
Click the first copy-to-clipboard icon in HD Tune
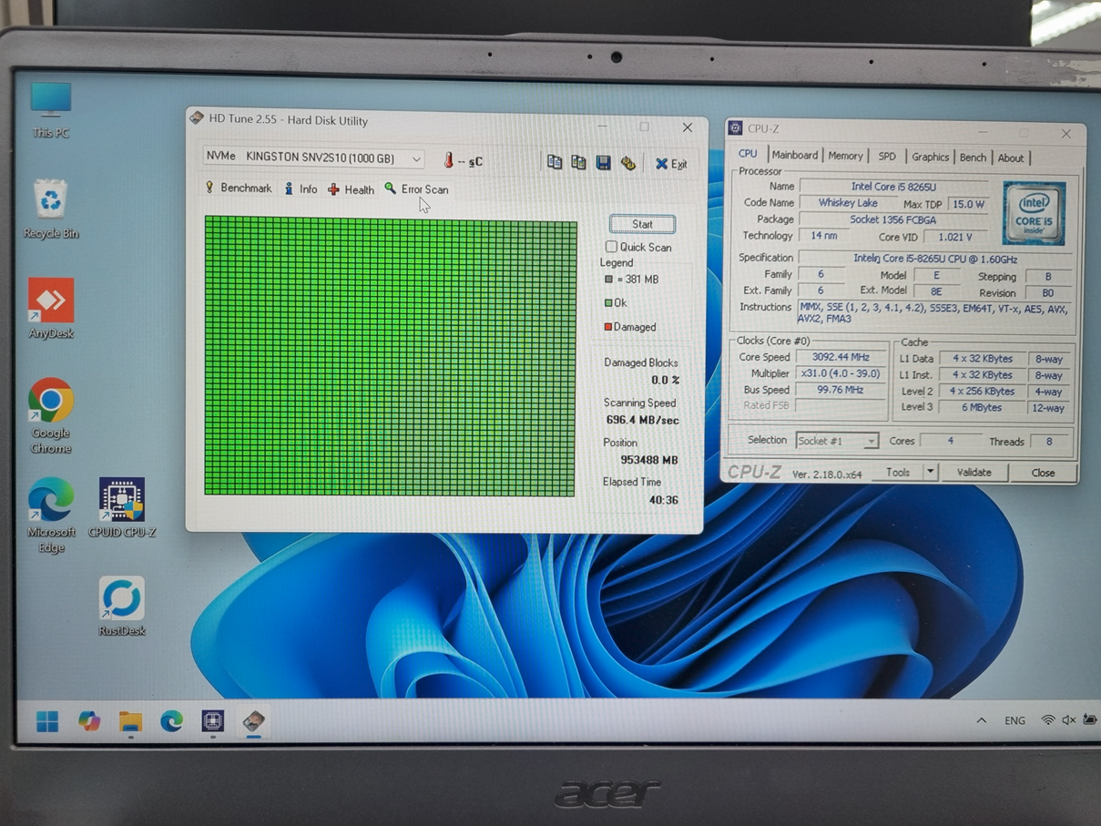pyautogui.click(x=554, y=162)
